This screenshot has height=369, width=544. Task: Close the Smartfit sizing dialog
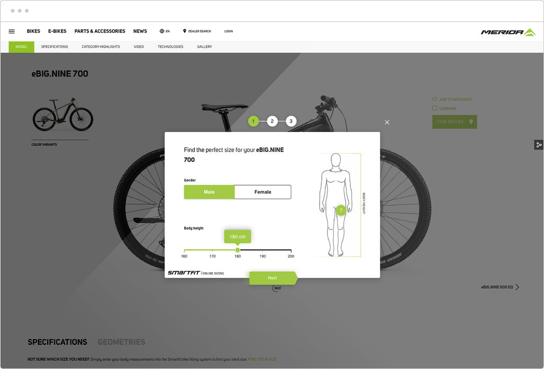tap(387, 122)
